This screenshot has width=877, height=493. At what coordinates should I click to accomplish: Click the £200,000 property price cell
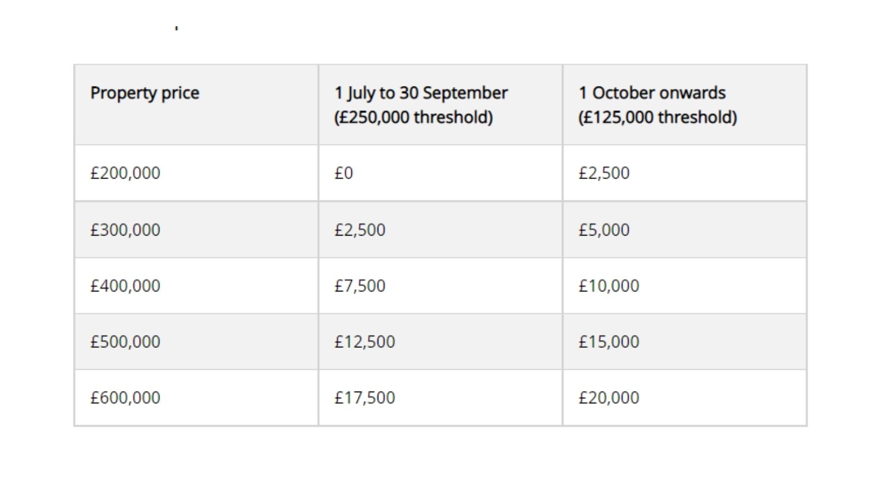(x=196, y=173)
